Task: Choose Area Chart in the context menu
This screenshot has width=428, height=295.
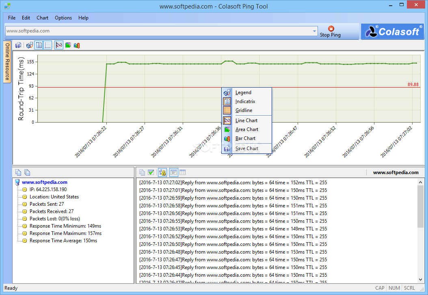Action: tap(247, 129)
